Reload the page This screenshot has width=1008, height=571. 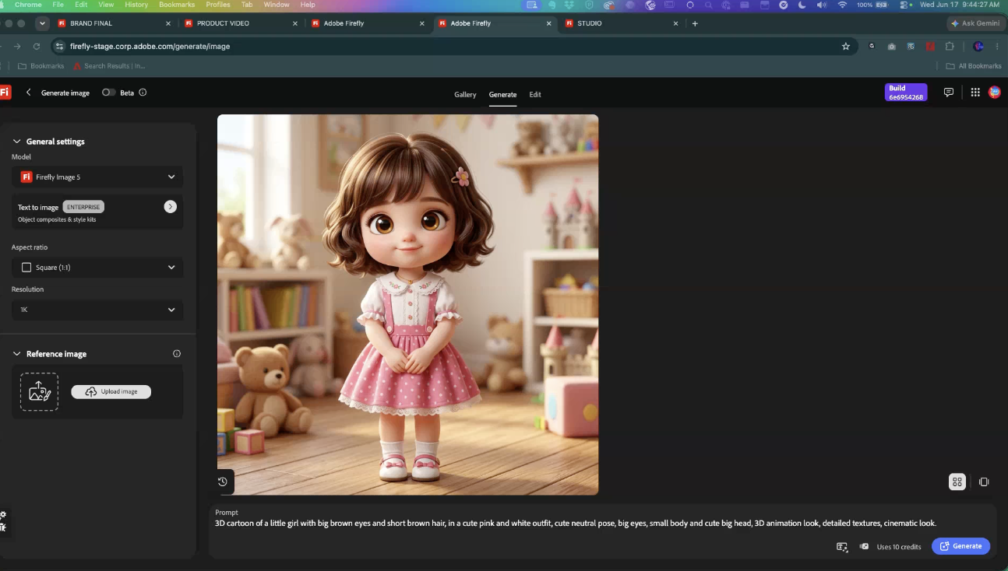36,46
